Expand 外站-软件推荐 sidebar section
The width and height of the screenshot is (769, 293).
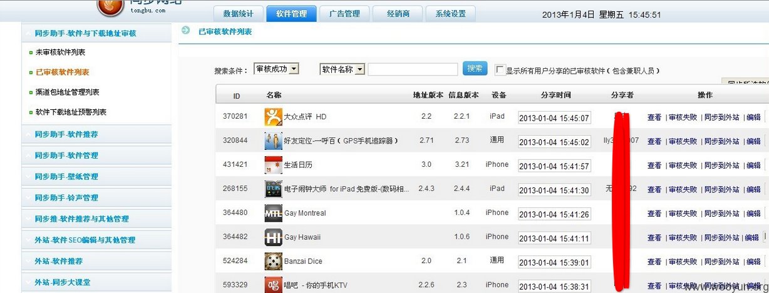[96, 262]
